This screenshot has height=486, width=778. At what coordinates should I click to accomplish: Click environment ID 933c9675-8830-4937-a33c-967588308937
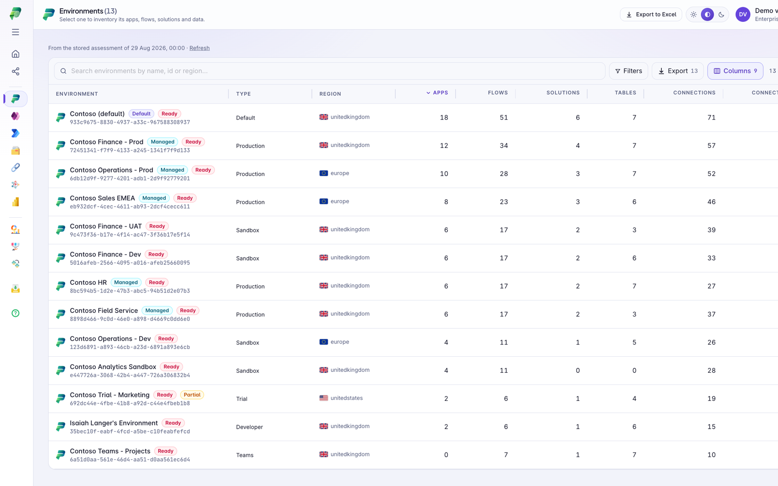point(130,122)
